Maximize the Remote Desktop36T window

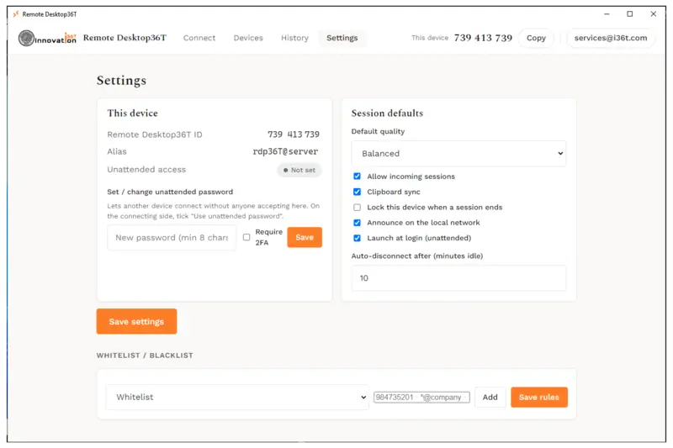(x=629, y=14)
